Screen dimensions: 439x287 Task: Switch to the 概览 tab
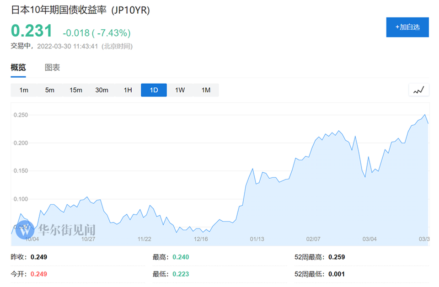click(x=18, y=68)
